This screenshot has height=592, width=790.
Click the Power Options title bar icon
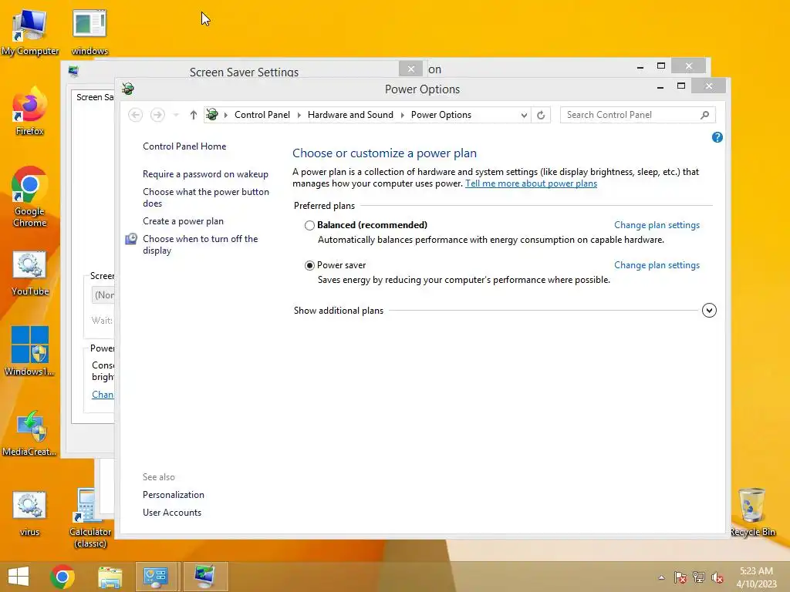tap(128, 89)
